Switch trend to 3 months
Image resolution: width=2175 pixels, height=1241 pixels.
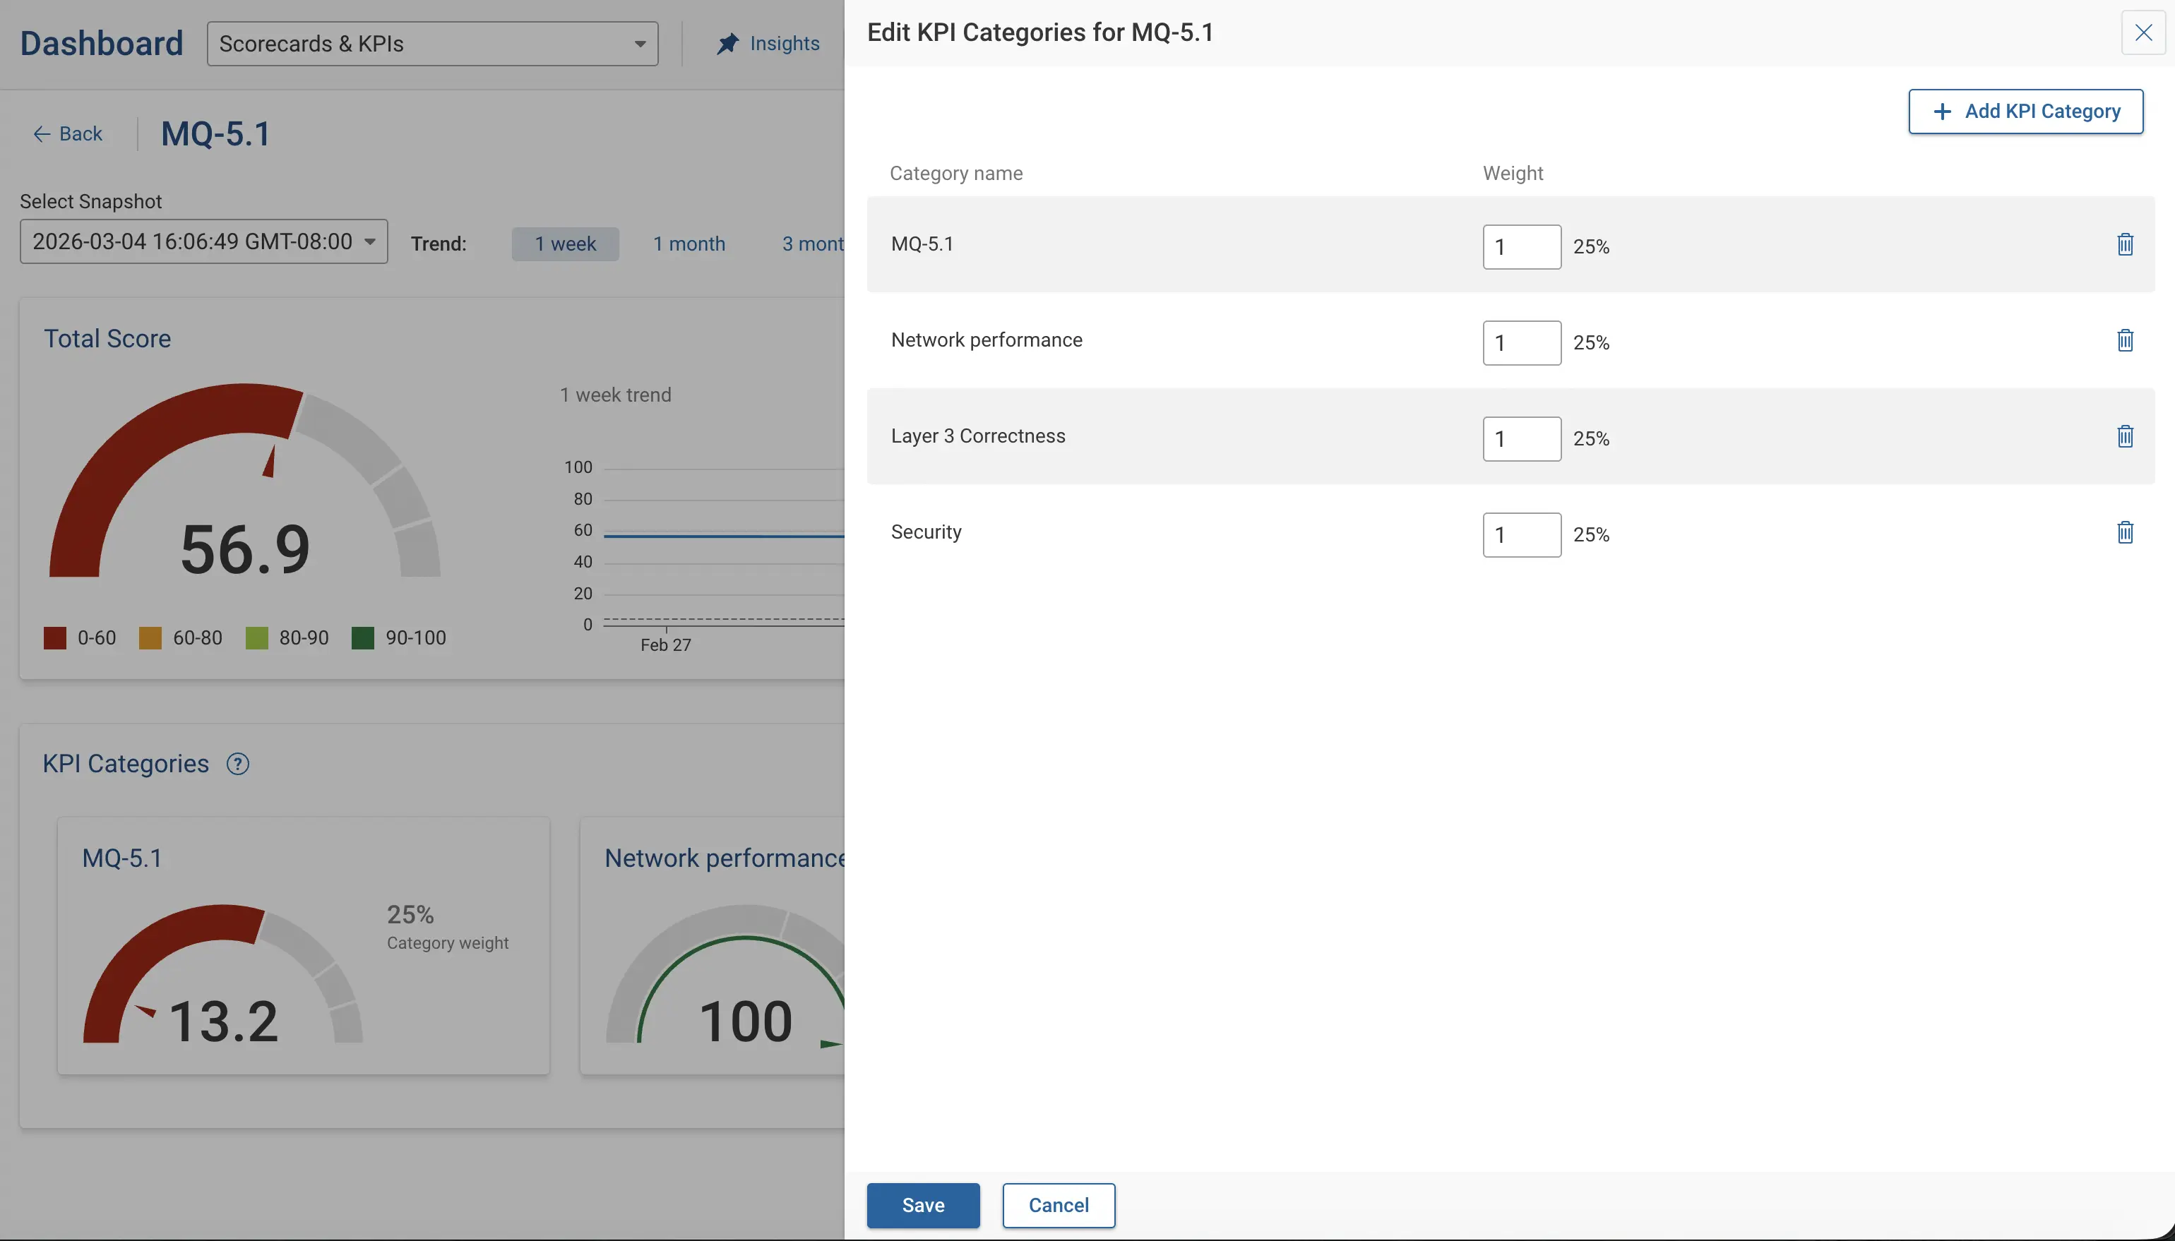click(814, 244)
